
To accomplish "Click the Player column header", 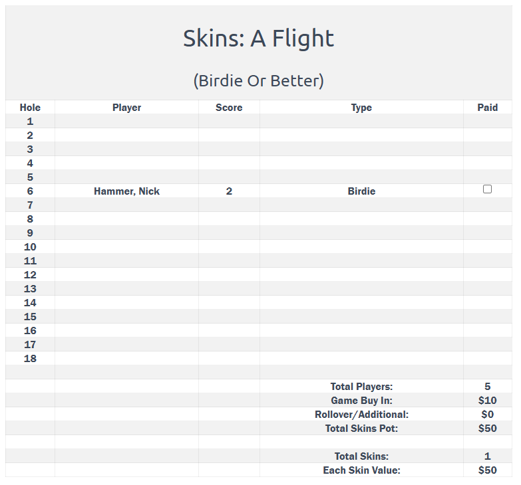I will [x=126, y=108].
